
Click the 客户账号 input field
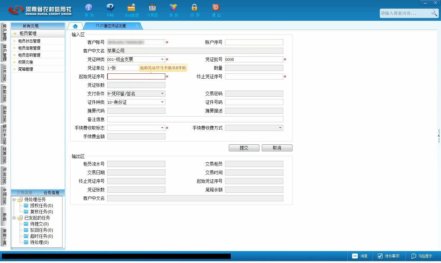(136, 42)
